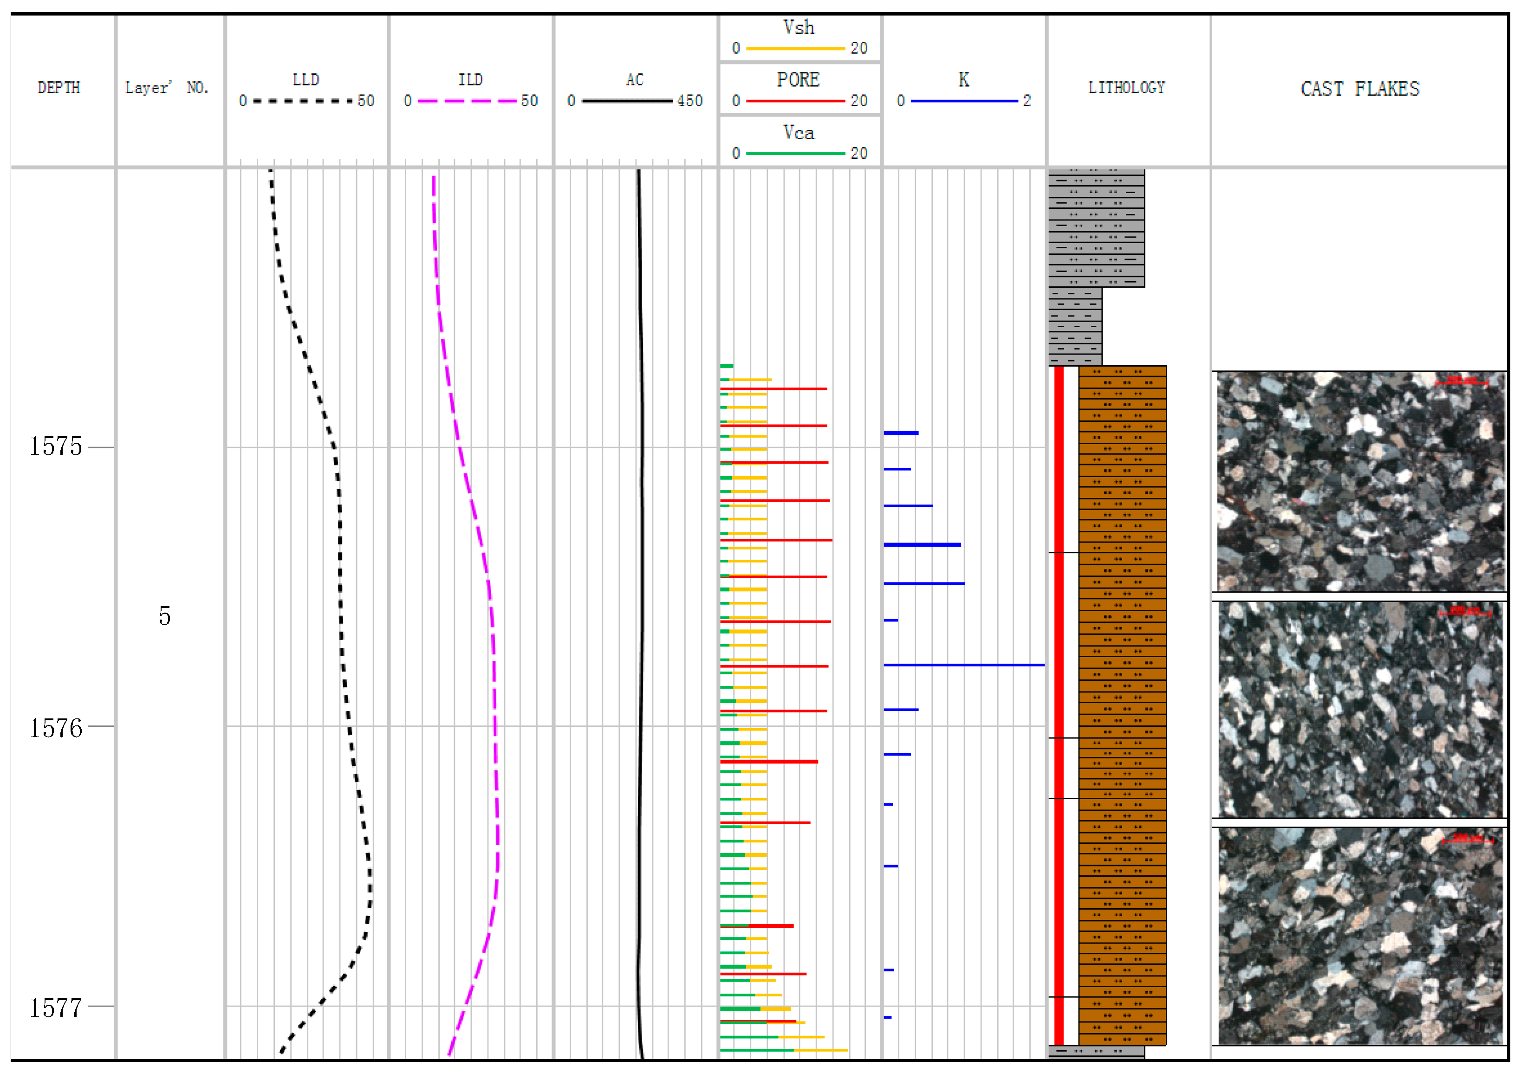Click the DEPTH column label
The image size is (1521, 1073).
pyautogui.click(x=59, y=87)
